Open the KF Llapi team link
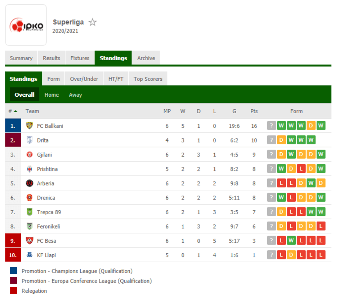The height and width of the screenshot is (298, 353). 46,255
